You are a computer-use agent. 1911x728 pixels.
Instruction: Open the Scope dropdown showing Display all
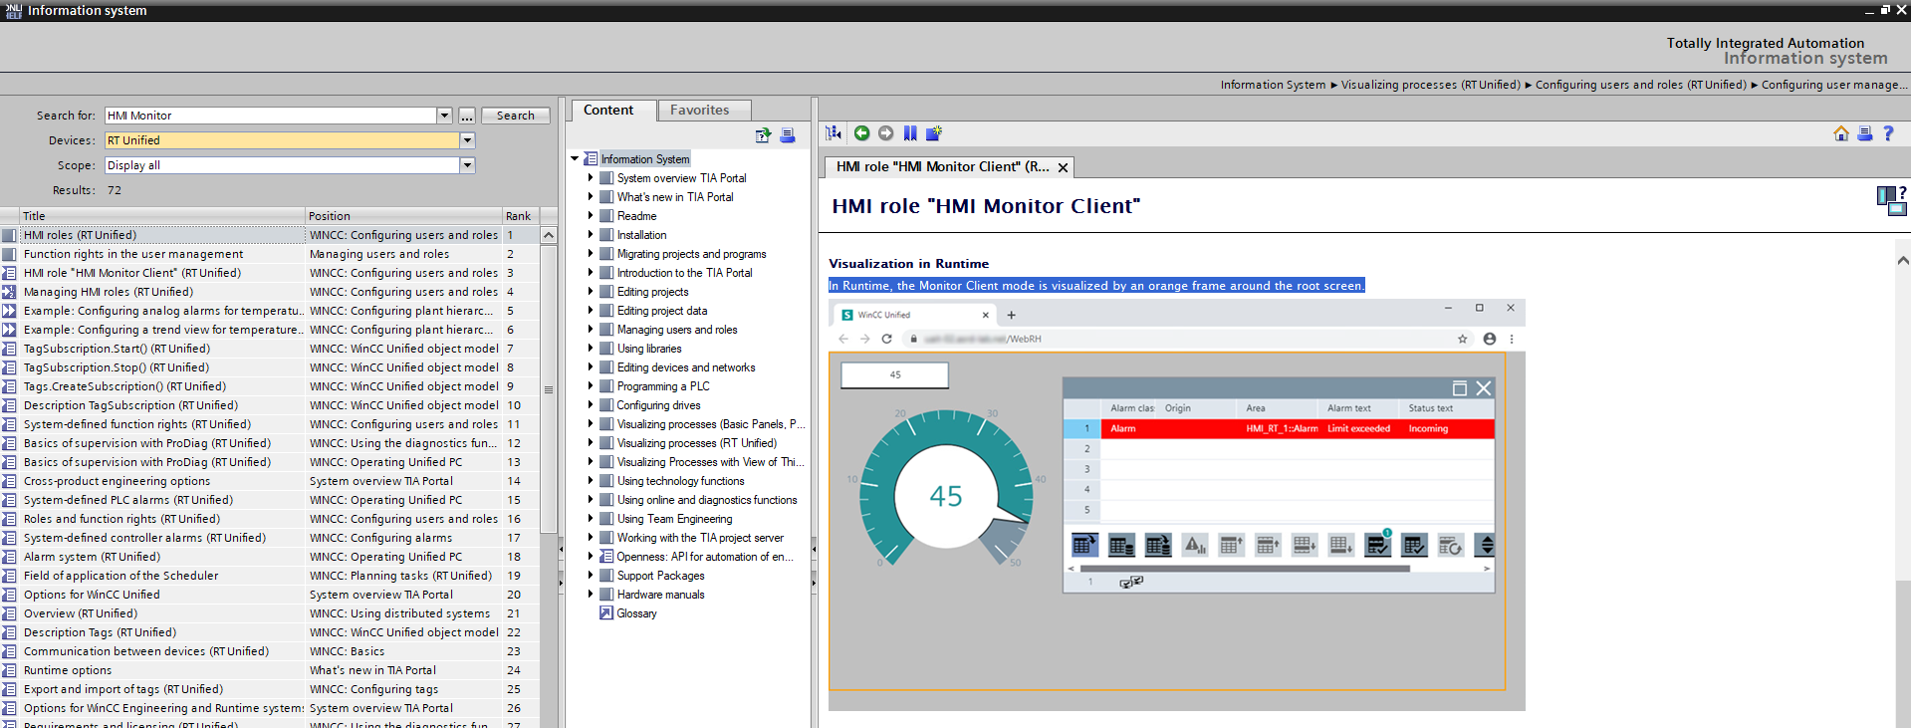467,165
